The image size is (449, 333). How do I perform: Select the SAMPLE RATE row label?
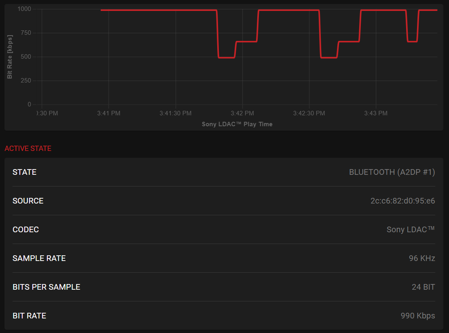(39, 258)
